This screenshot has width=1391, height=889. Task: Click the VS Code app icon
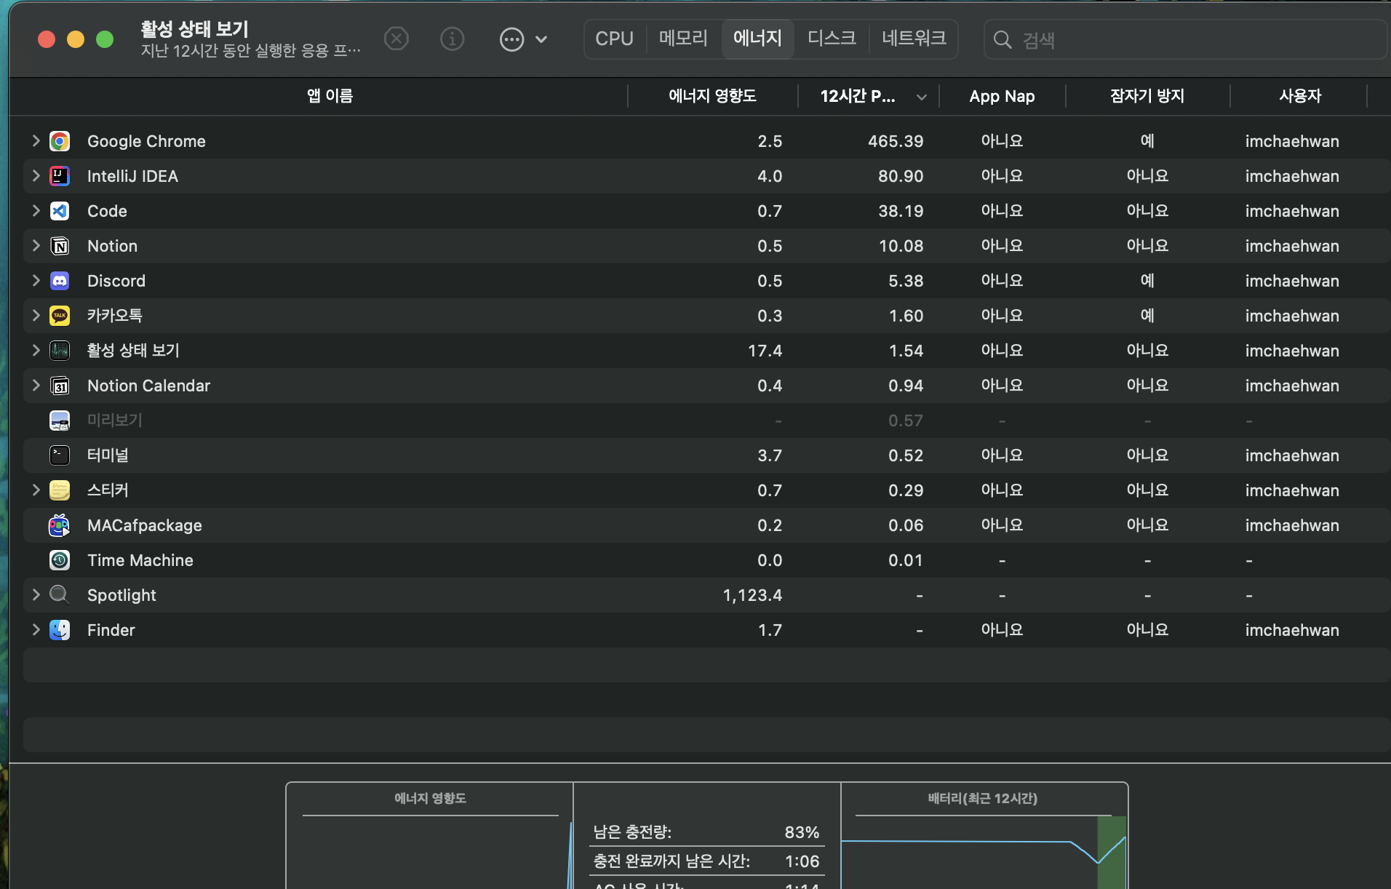[x=60, y=211]
